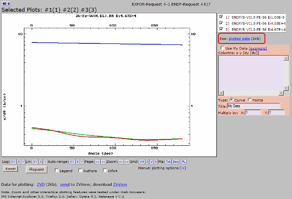Click data area scroll down arrow
The image size is (292, 199).
[x=286, y=88]
